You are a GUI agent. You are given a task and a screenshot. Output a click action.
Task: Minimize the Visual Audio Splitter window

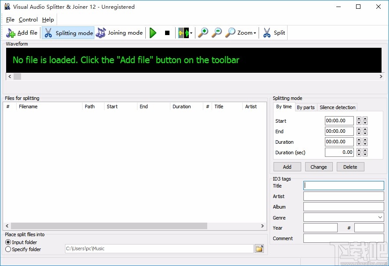pos(339,7)
